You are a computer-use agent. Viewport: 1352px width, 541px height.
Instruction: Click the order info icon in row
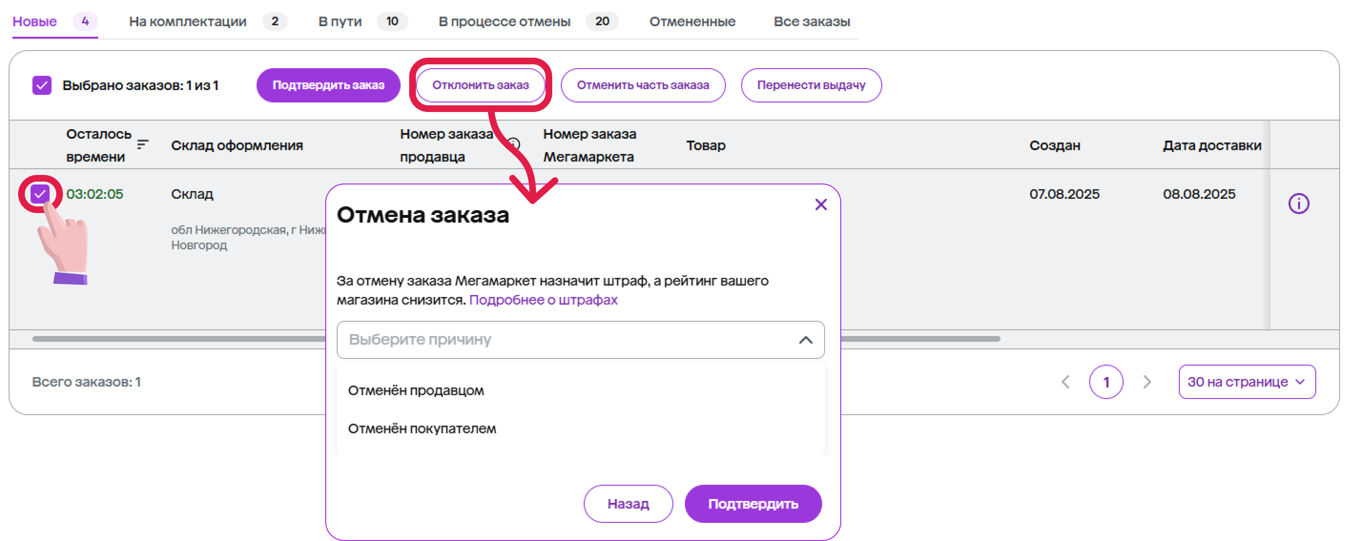click(1298, 204)
